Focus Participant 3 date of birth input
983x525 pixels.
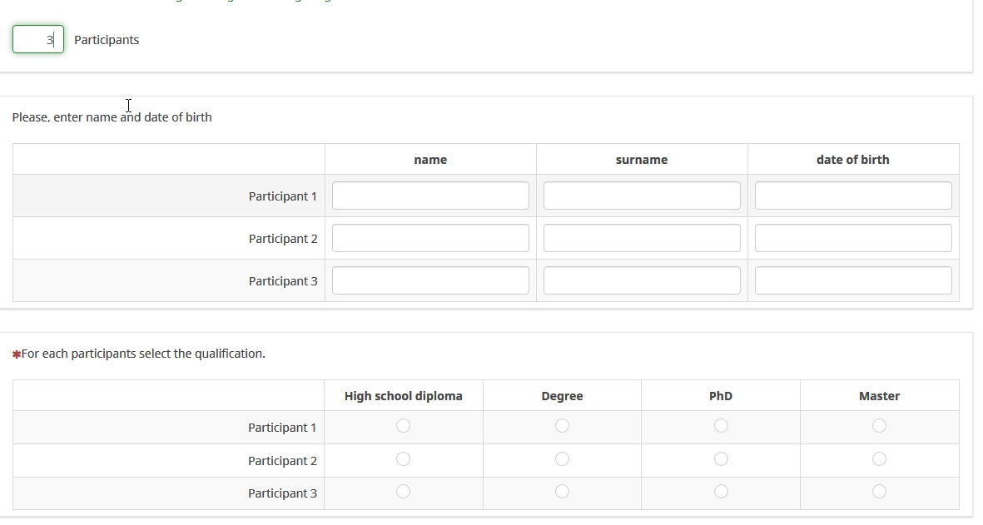tap(853, 280)
